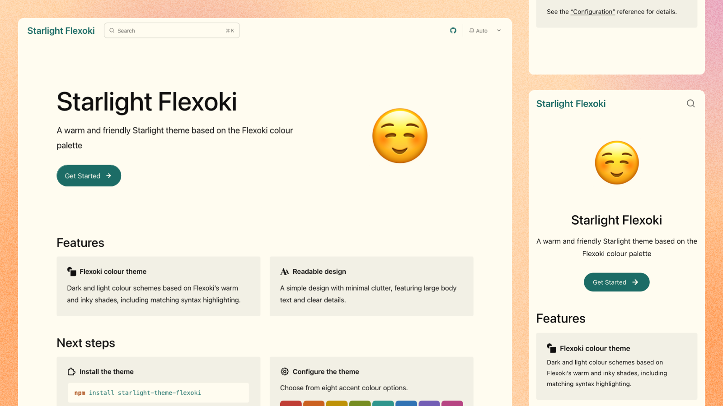Click the desktop Features section heading
The image size is (723, 406).
[80, 243]
